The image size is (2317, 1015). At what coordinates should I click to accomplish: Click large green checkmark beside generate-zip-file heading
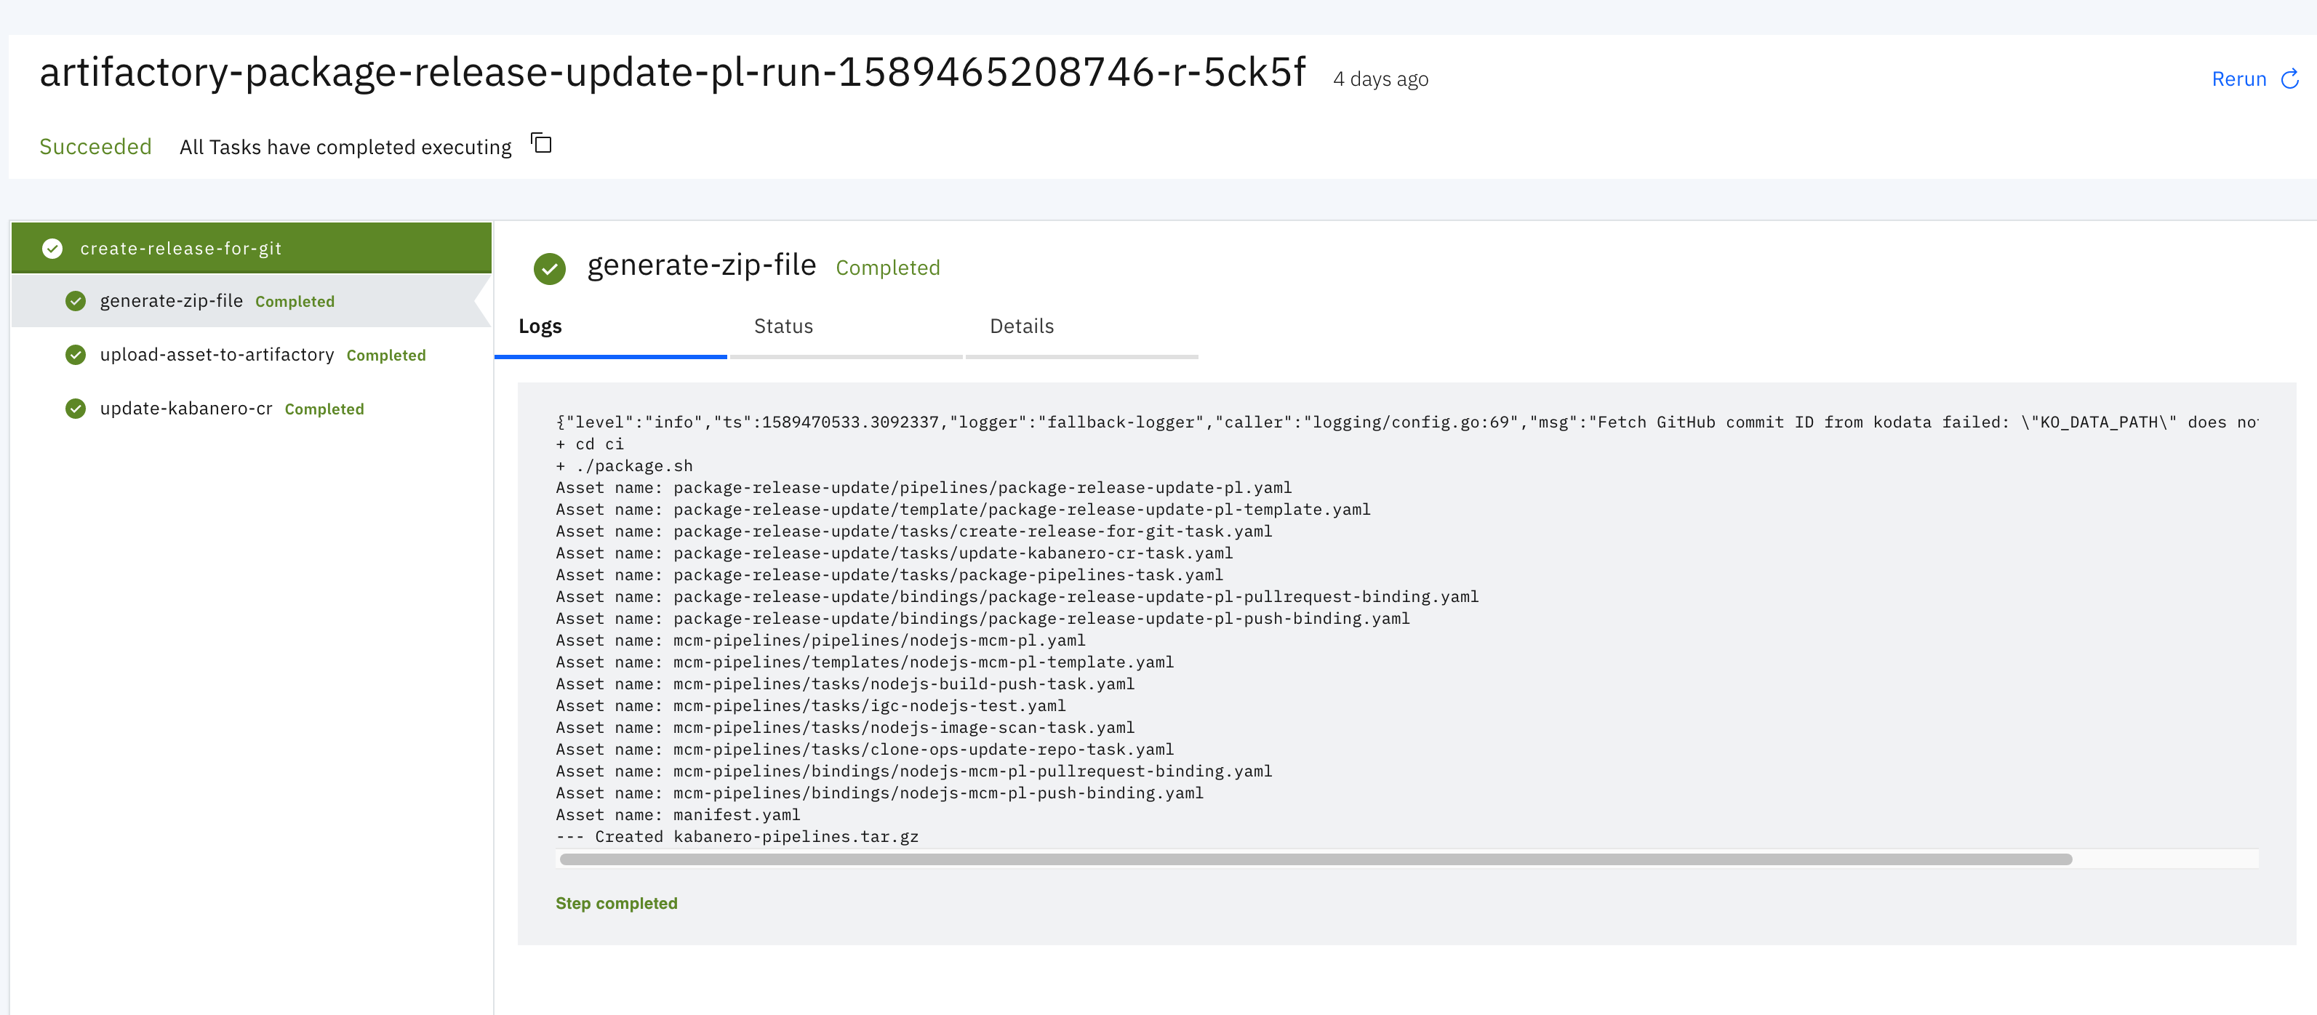point(548,268)
